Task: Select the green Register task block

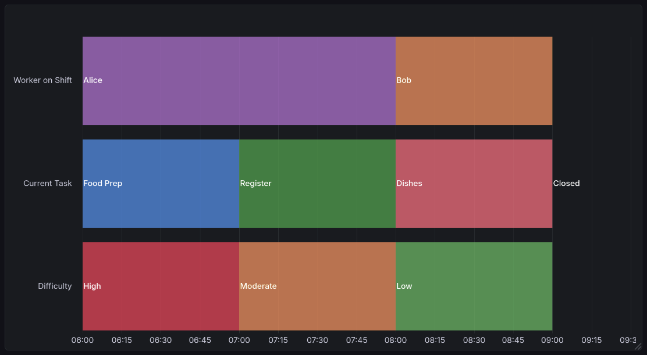Action: [x=317, y=184]
